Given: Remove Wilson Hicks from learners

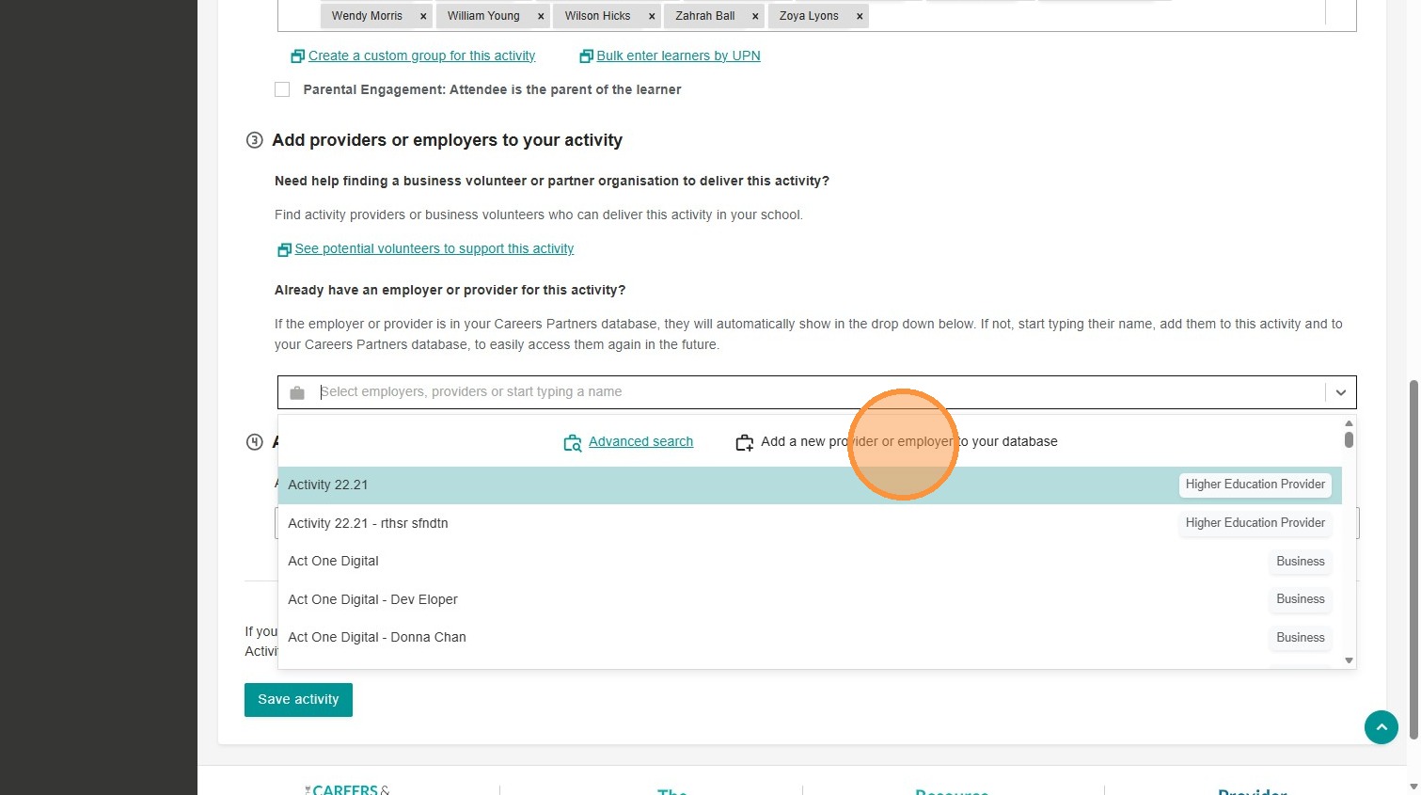Looking at the screenshot, I should tap(652, 16).
